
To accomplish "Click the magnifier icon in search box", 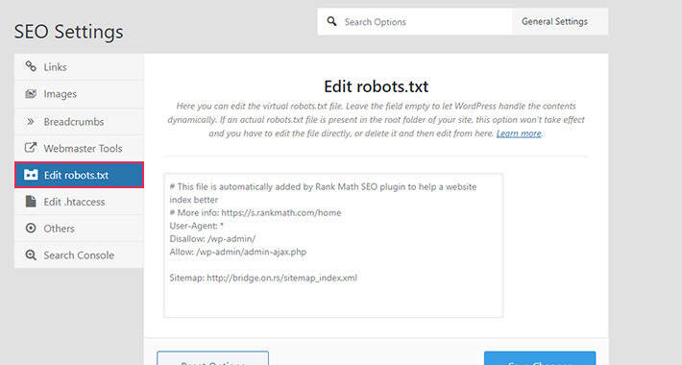I will coord(331,21).
